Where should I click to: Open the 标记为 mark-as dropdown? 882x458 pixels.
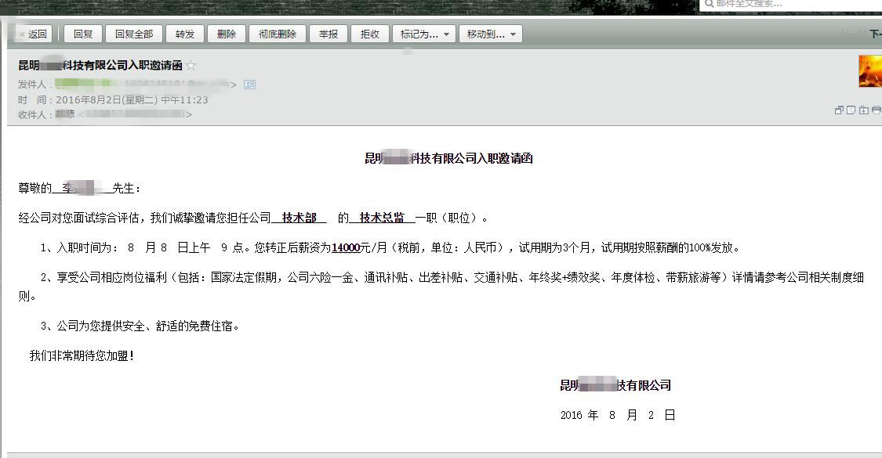tap(423, 34)
